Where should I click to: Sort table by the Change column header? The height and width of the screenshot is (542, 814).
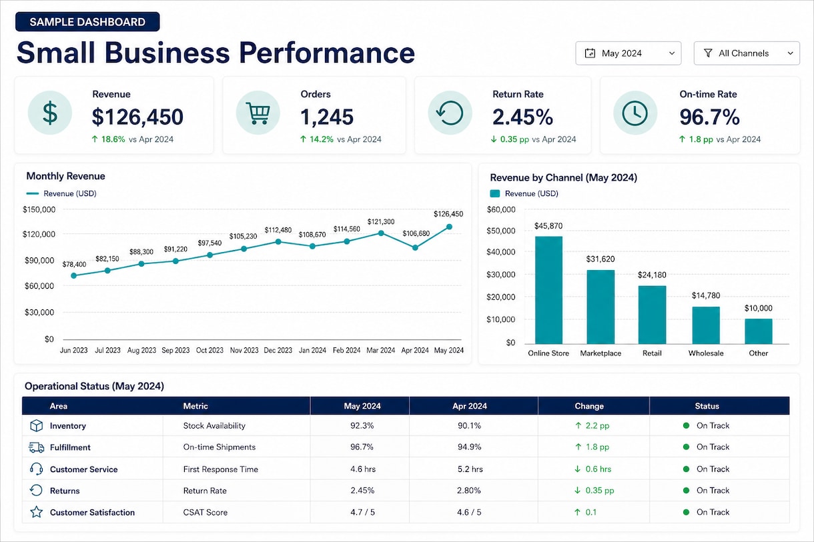tap(589, 406)
